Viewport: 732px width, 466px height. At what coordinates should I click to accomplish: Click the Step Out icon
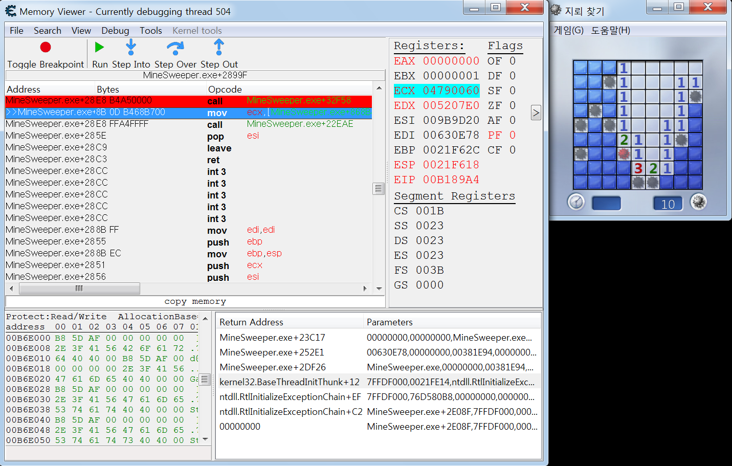tap(219, 47)
